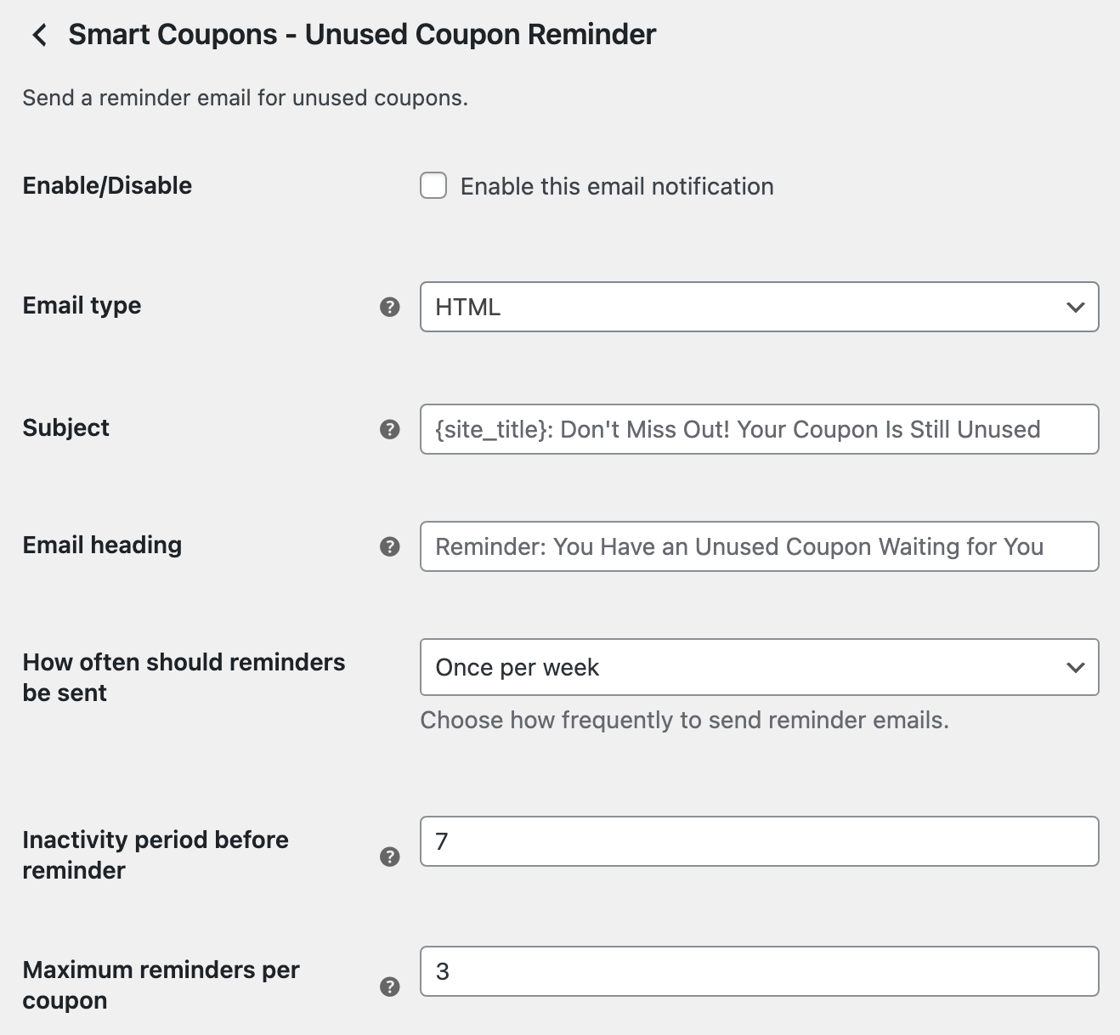Focus the Maximum reminders field showing 3
The image size is (1120, 1035).
tap(759, 971)
